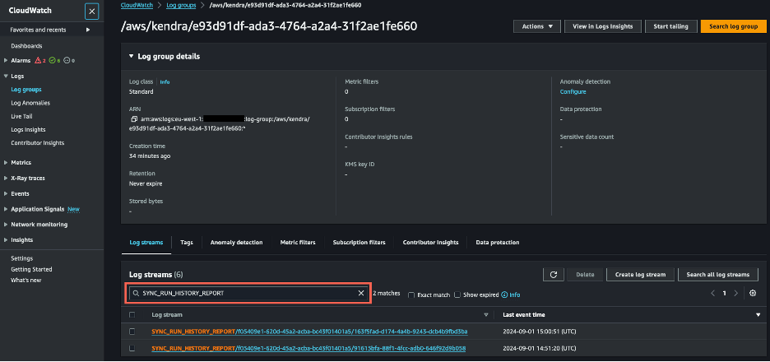The width and height of the screenshot is (770, 362).
Task: Click the Search log group button
Action: point(734,26)
